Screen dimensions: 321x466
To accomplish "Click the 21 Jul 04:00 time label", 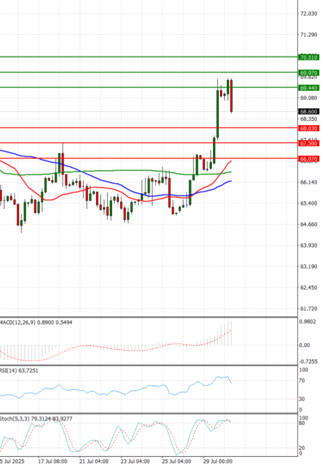I will tap(94, 461).
